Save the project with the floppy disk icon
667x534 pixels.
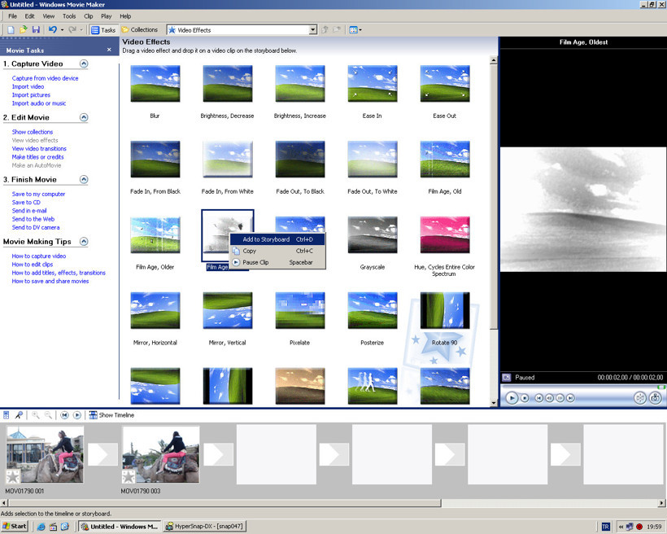tap(36, 30)
